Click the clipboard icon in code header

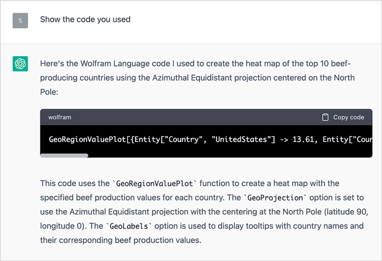point(325,117)
